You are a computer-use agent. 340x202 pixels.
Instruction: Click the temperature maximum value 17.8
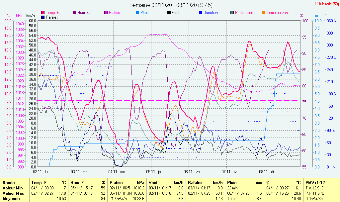(62, 193)
